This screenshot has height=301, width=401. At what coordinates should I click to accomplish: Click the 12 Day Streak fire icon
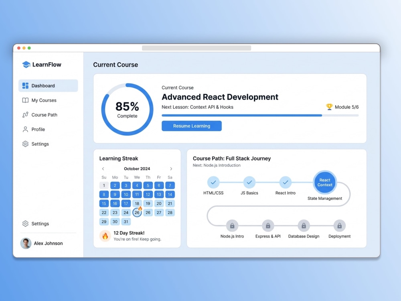[105, 236]
